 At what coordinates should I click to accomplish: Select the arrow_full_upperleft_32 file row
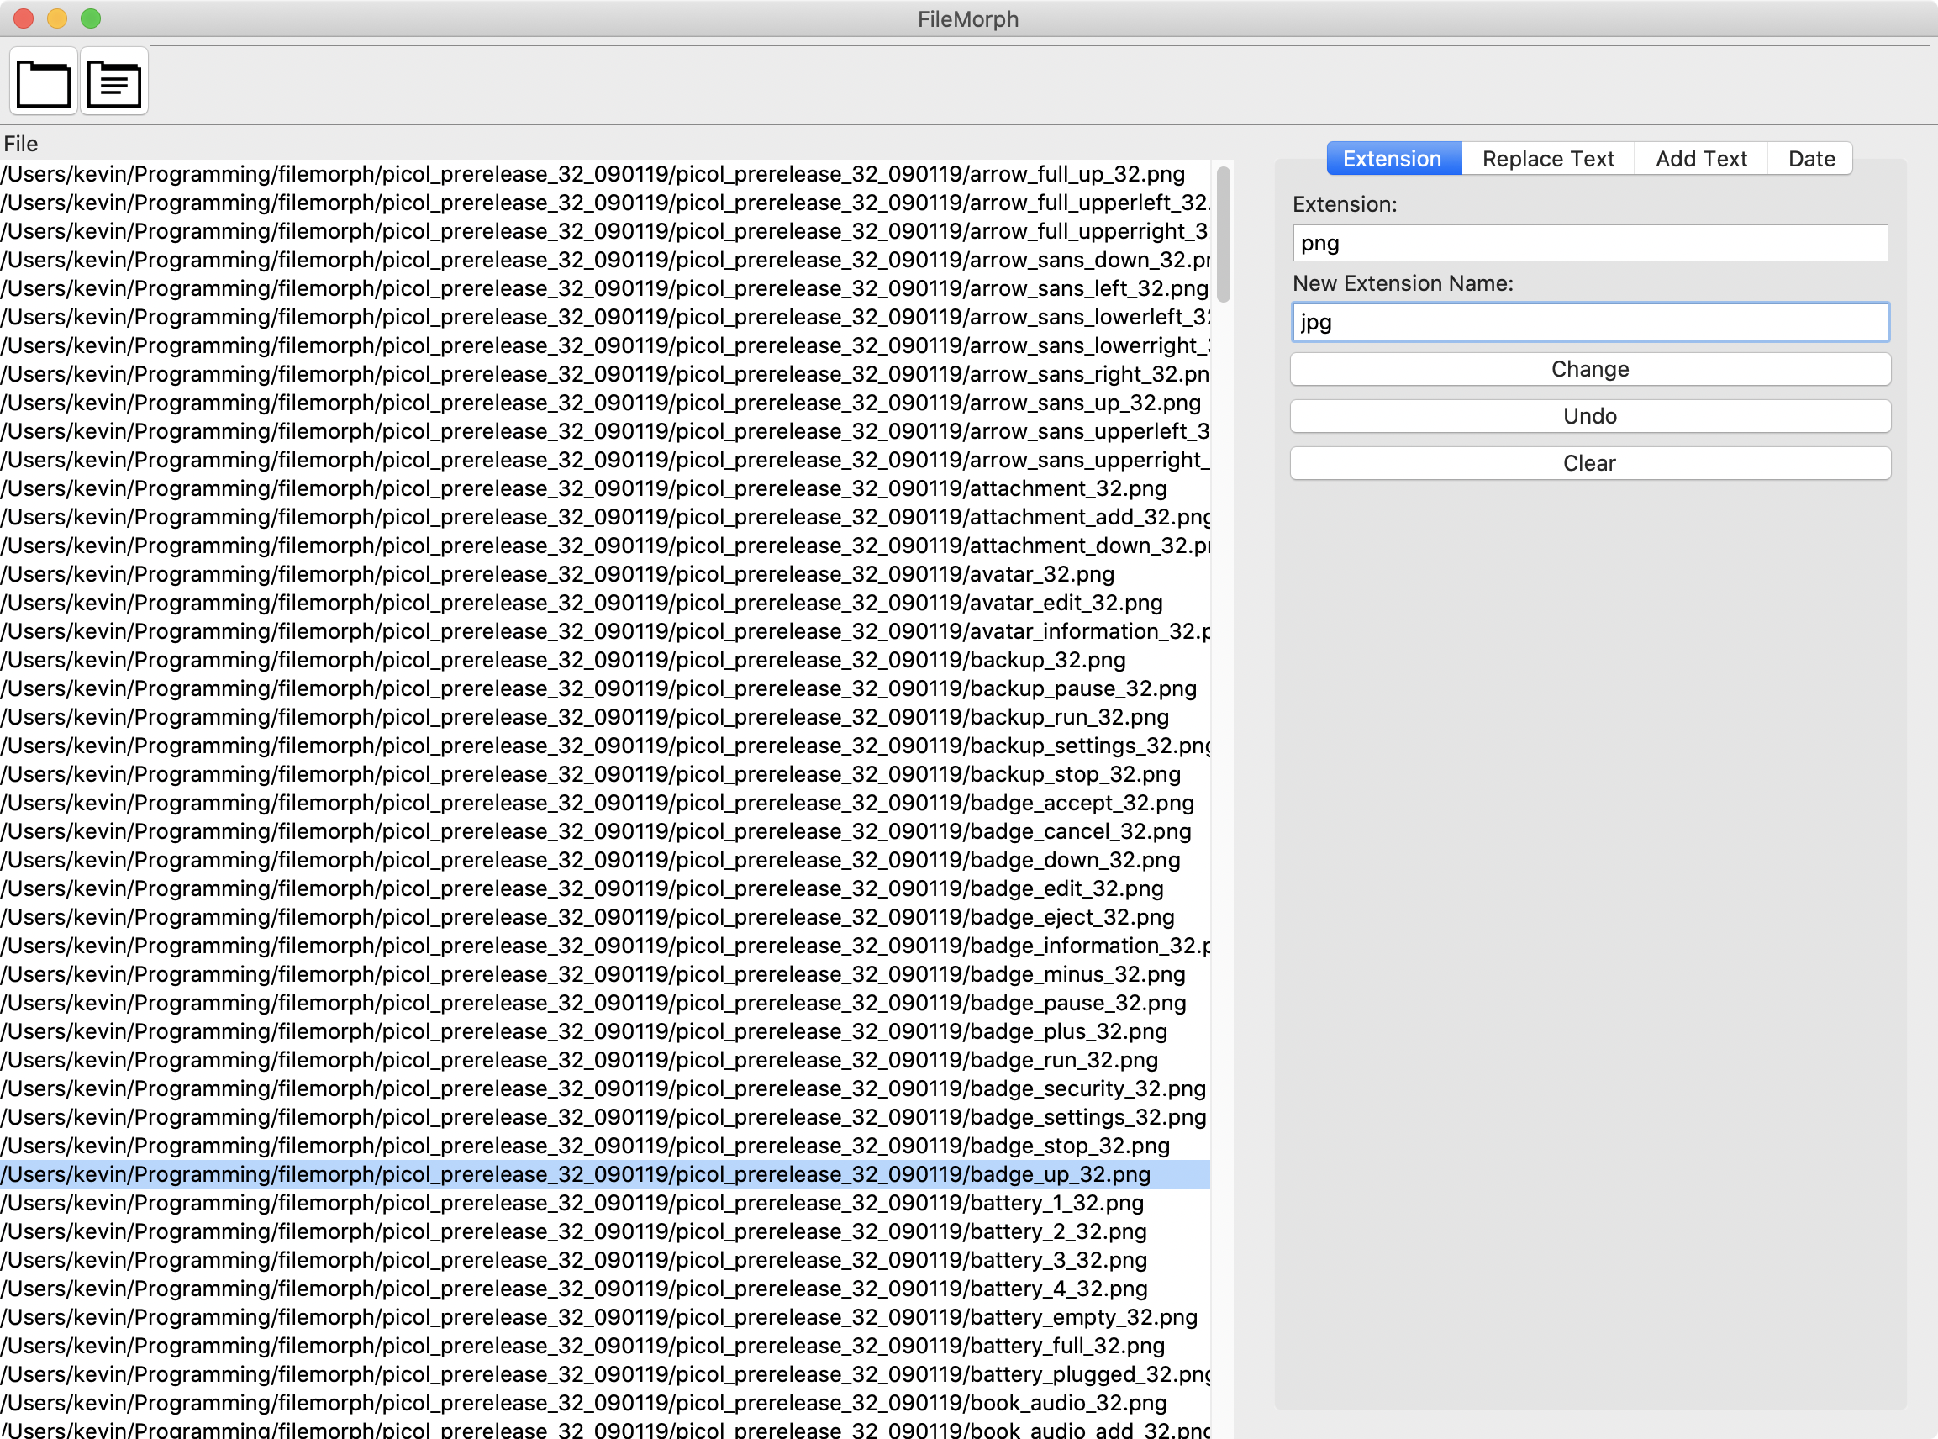[x=604, y=203]
